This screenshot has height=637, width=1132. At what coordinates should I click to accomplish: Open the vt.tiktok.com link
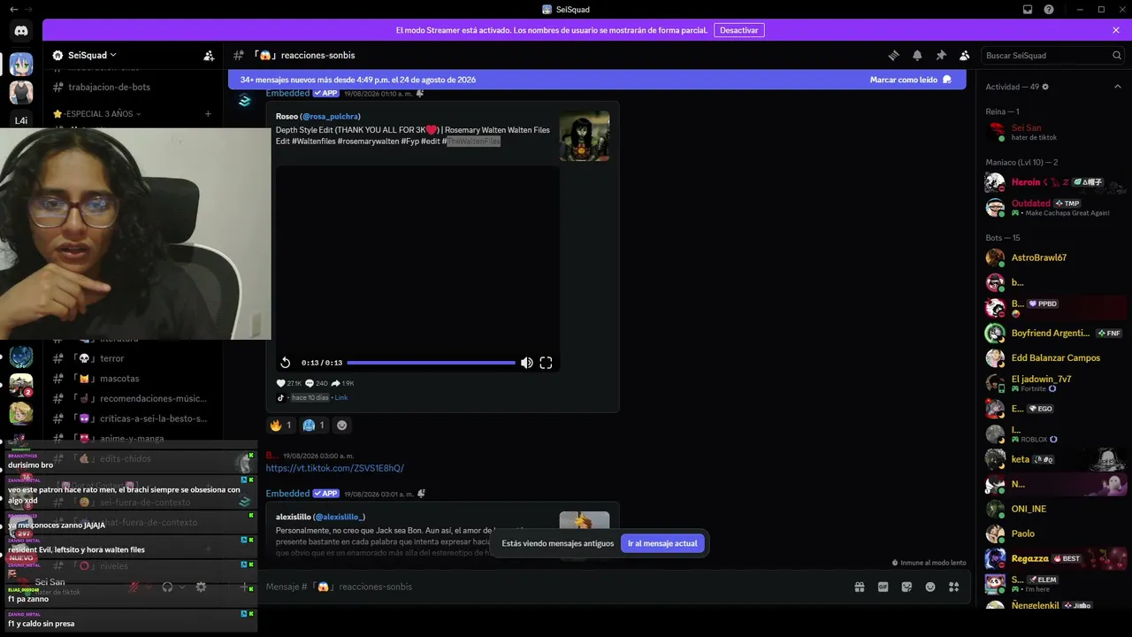pos(335,468)
